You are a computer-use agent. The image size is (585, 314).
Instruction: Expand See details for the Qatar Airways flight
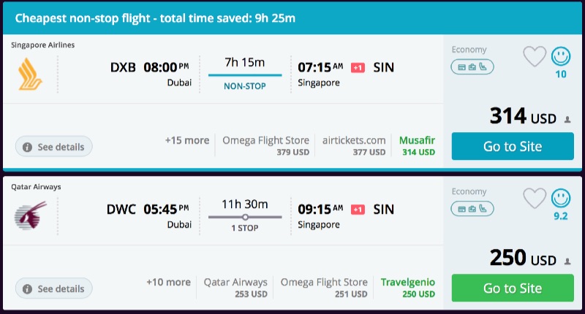54,288
